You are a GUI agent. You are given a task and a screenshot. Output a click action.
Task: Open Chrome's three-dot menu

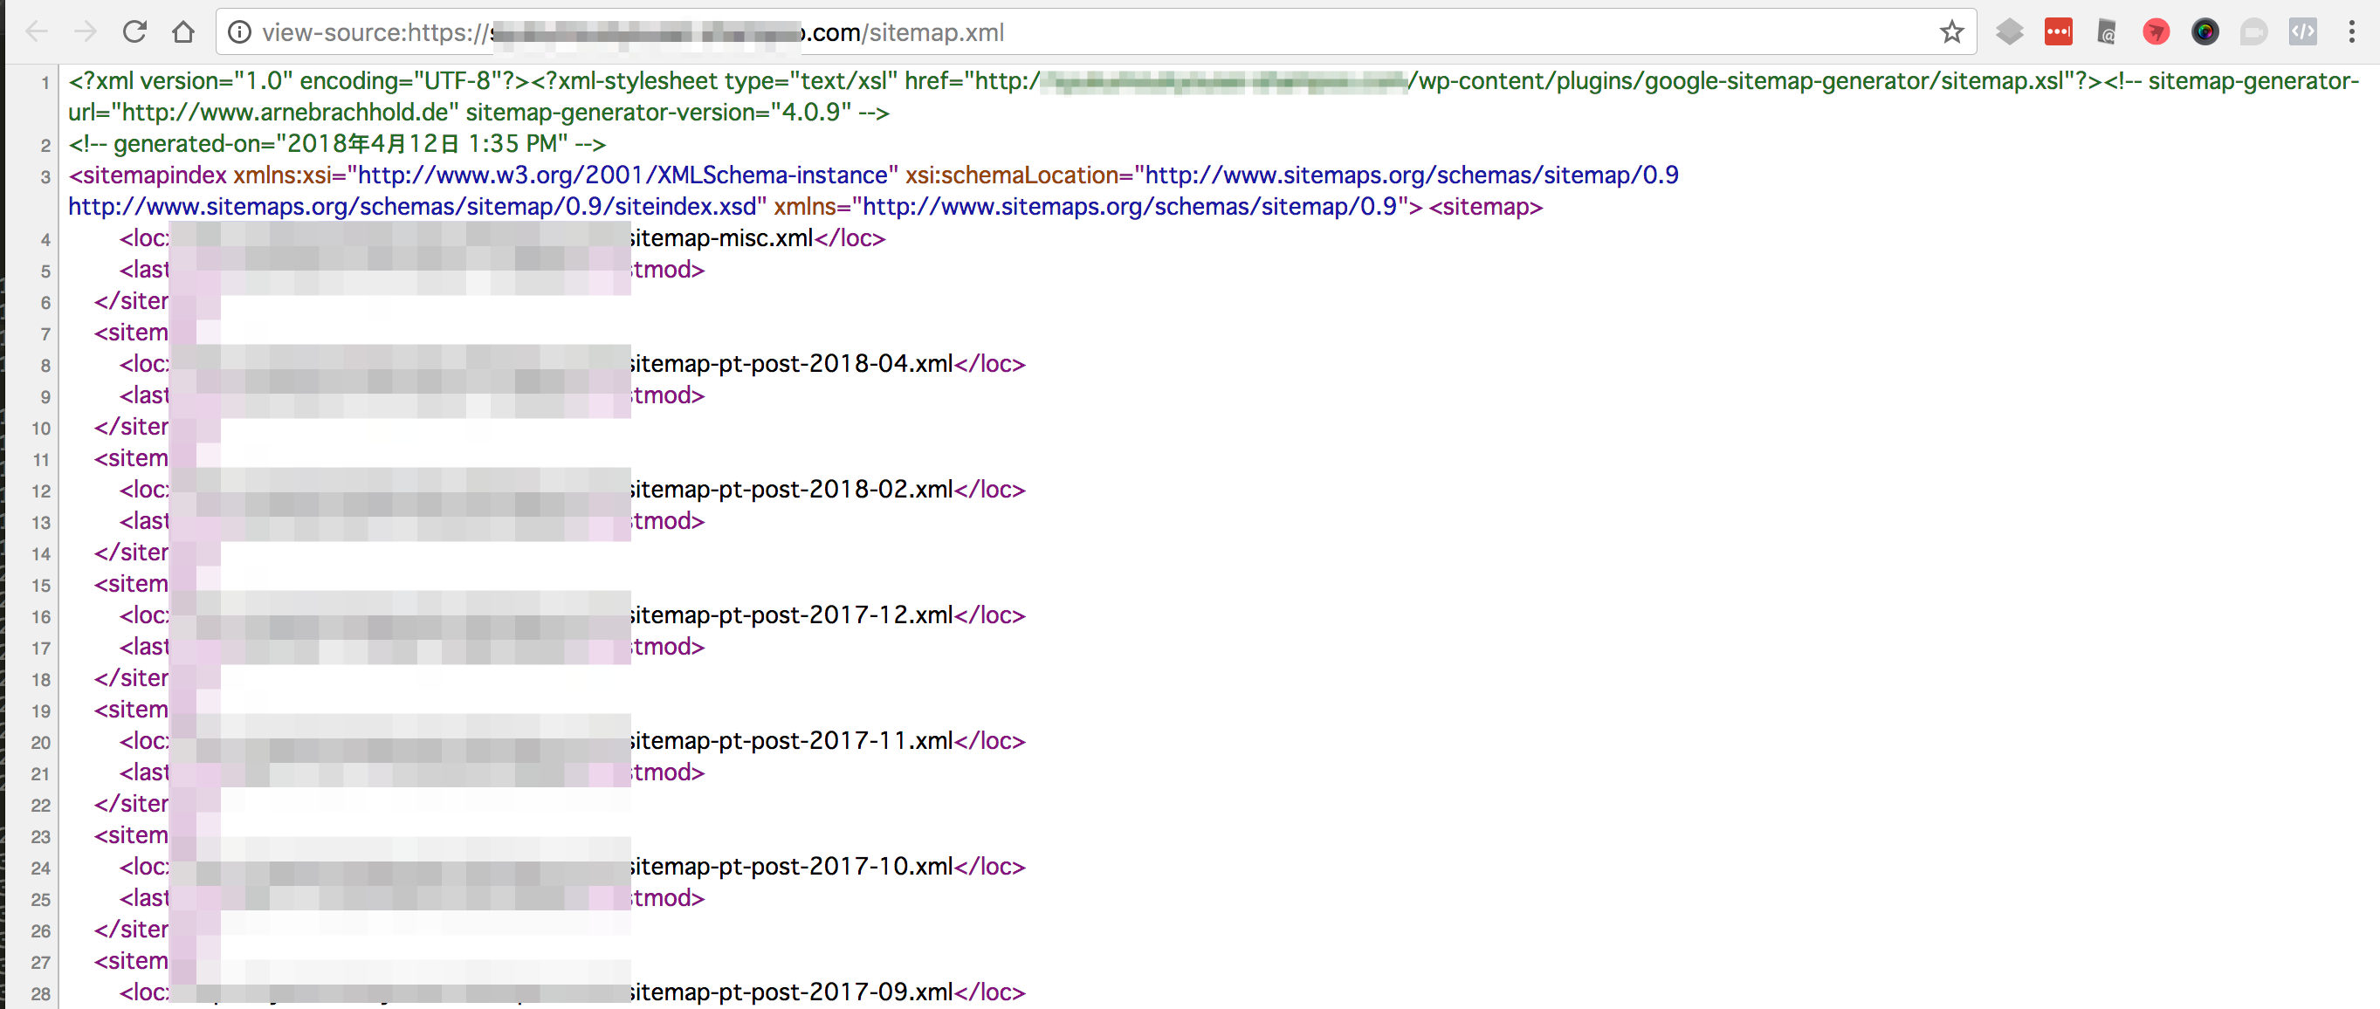(2351, 32)
